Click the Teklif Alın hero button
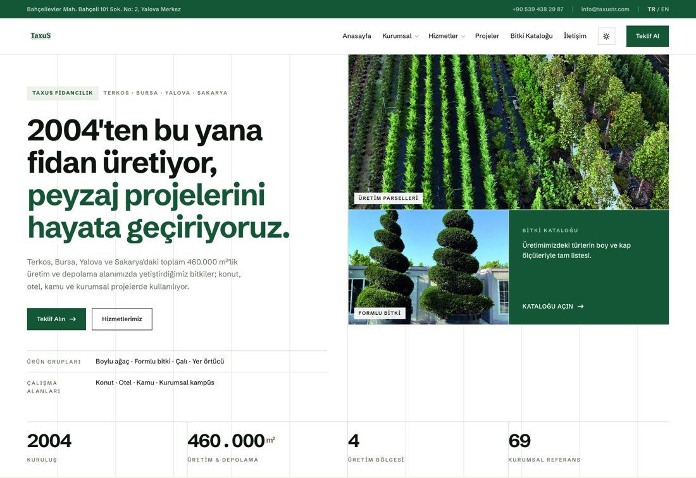696x478 pixels. point(56,319)
